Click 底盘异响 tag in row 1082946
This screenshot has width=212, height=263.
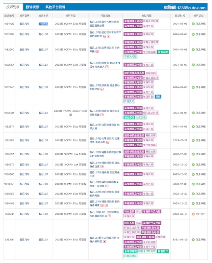point(150,73)
